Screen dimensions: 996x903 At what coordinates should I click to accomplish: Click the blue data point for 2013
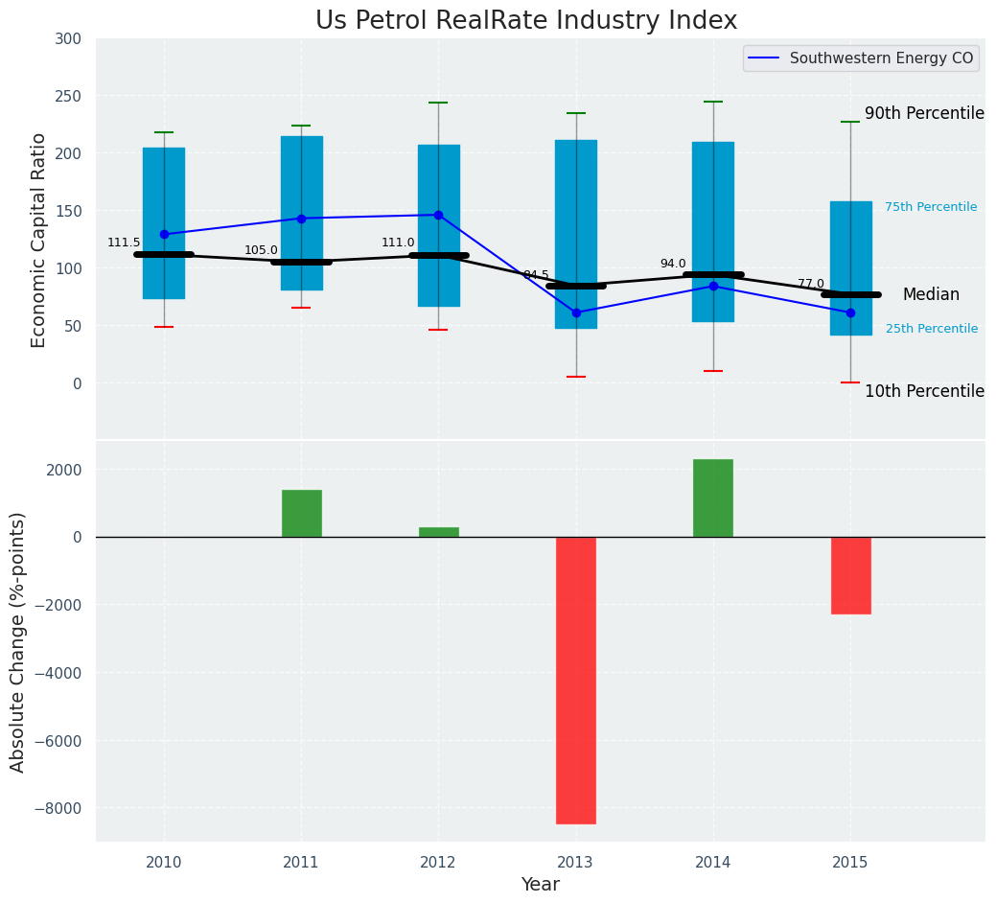click(x=576, y=313)
